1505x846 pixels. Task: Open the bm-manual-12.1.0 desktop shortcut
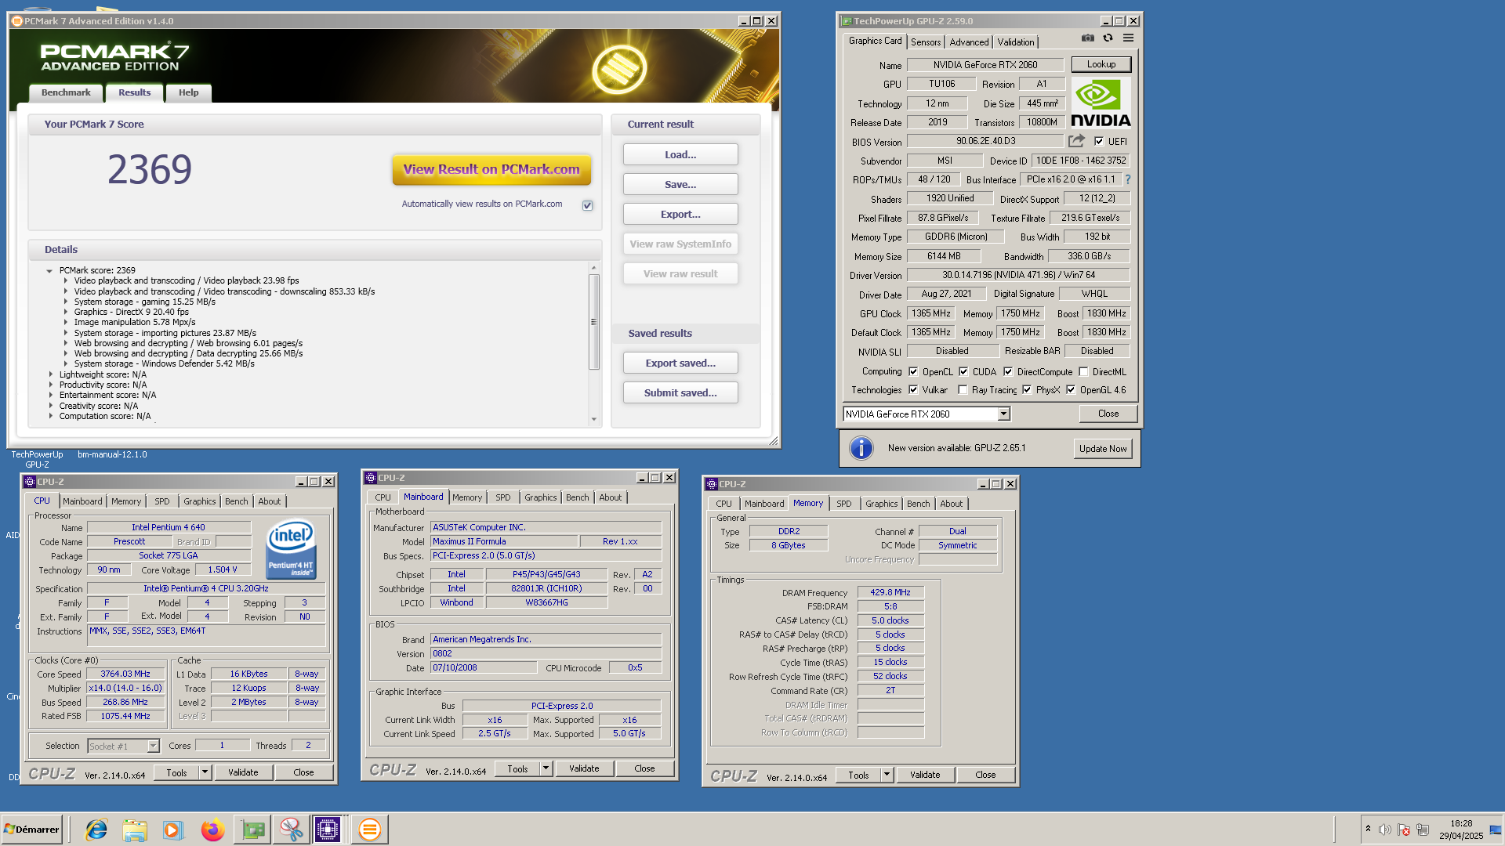click(112, 454)
